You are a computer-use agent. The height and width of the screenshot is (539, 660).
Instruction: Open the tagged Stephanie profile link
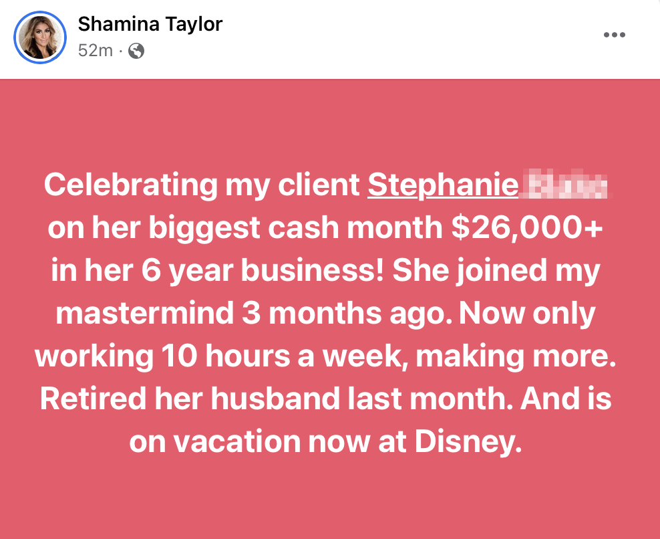[443, 185]
